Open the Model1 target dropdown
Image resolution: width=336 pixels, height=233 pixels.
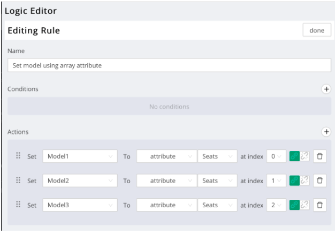point(80,156)
